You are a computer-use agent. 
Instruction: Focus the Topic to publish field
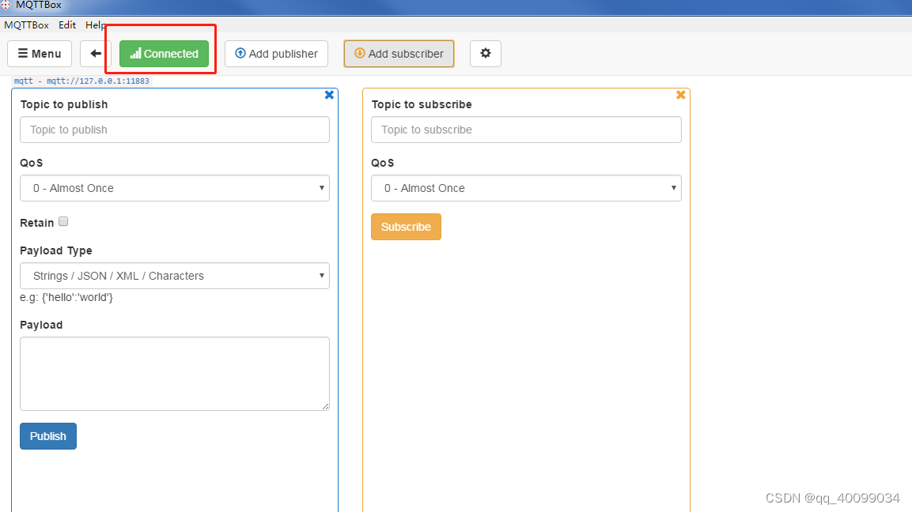coord(175,130)
